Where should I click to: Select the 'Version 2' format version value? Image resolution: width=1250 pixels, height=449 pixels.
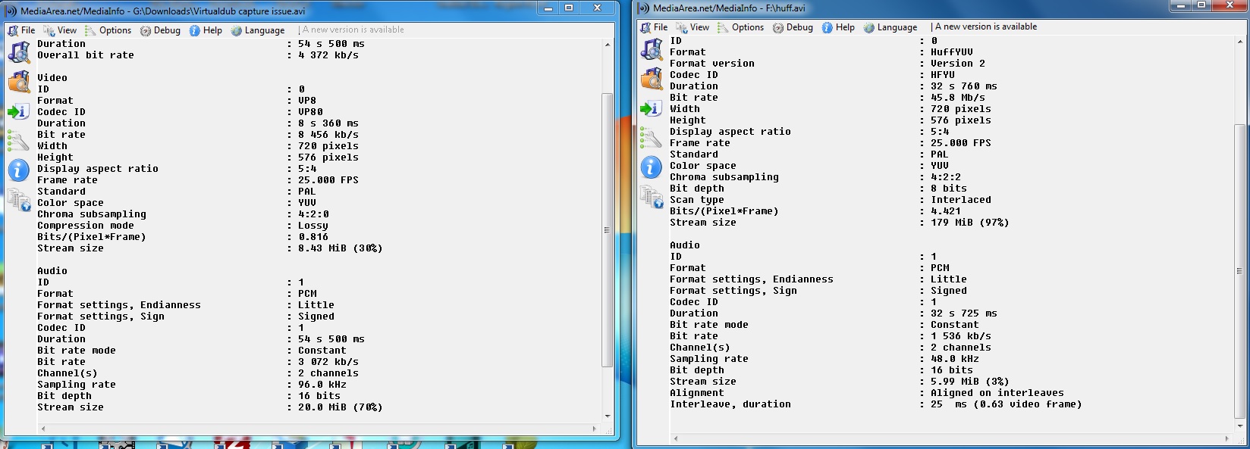click(958, 64)
